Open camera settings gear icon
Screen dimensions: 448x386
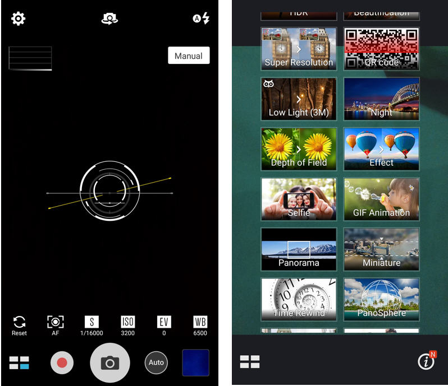pyautogui.click(x=19, y=18)
